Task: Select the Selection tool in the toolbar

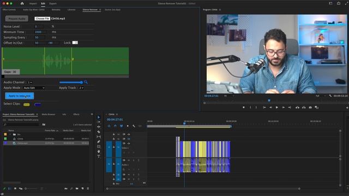Action: 99,117
